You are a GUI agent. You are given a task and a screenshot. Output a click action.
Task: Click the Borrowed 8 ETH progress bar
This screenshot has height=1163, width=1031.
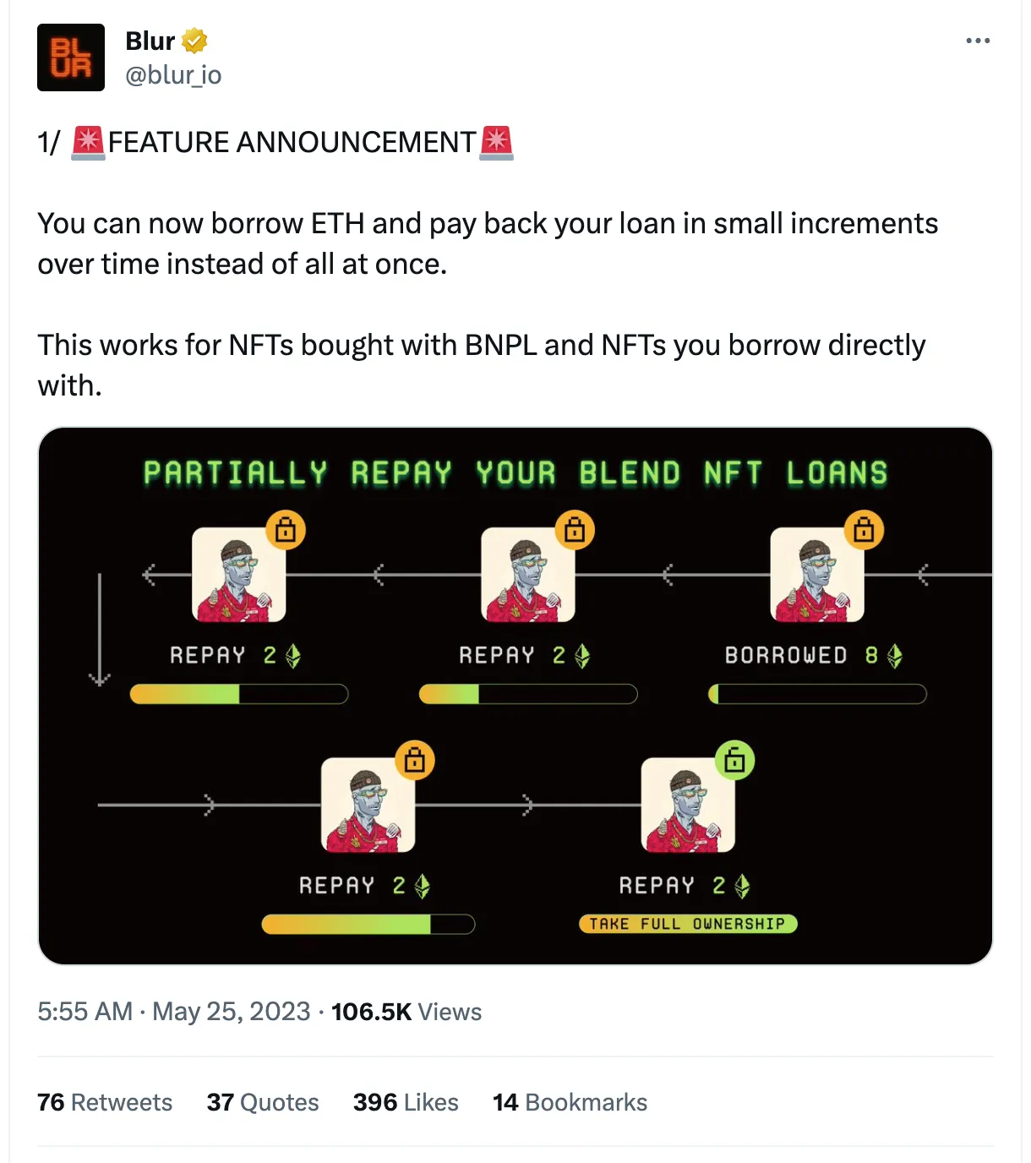pyautogui.click(x=817, y=695)
